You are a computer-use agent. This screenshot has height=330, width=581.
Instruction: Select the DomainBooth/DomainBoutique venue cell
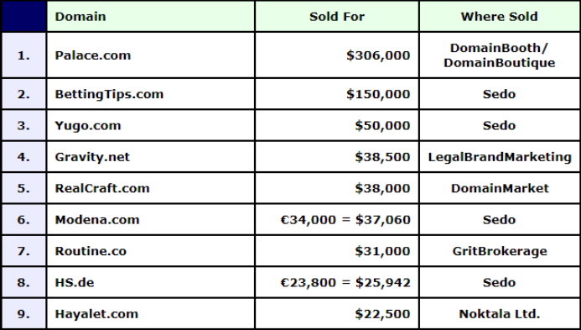click(x=500, y=55)
